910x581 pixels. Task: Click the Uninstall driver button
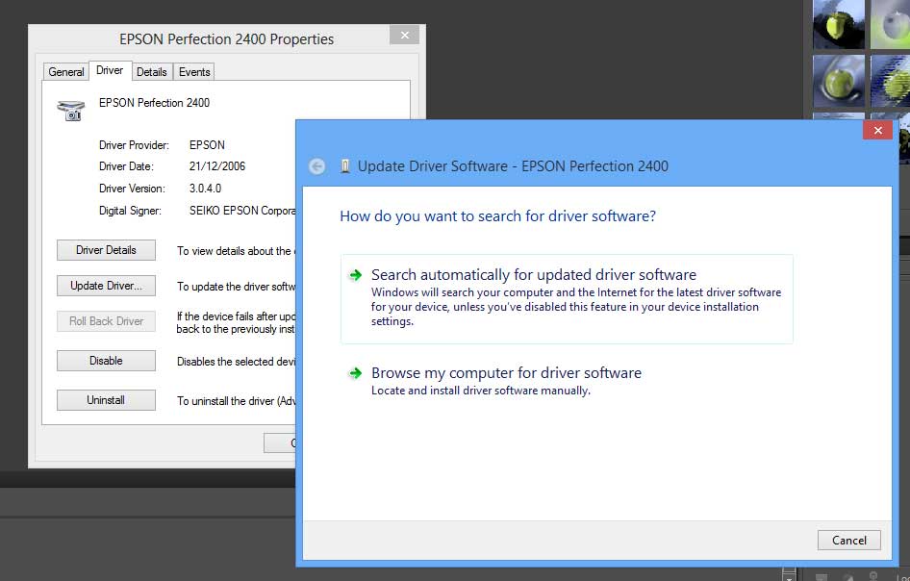[x=106, y=400]
